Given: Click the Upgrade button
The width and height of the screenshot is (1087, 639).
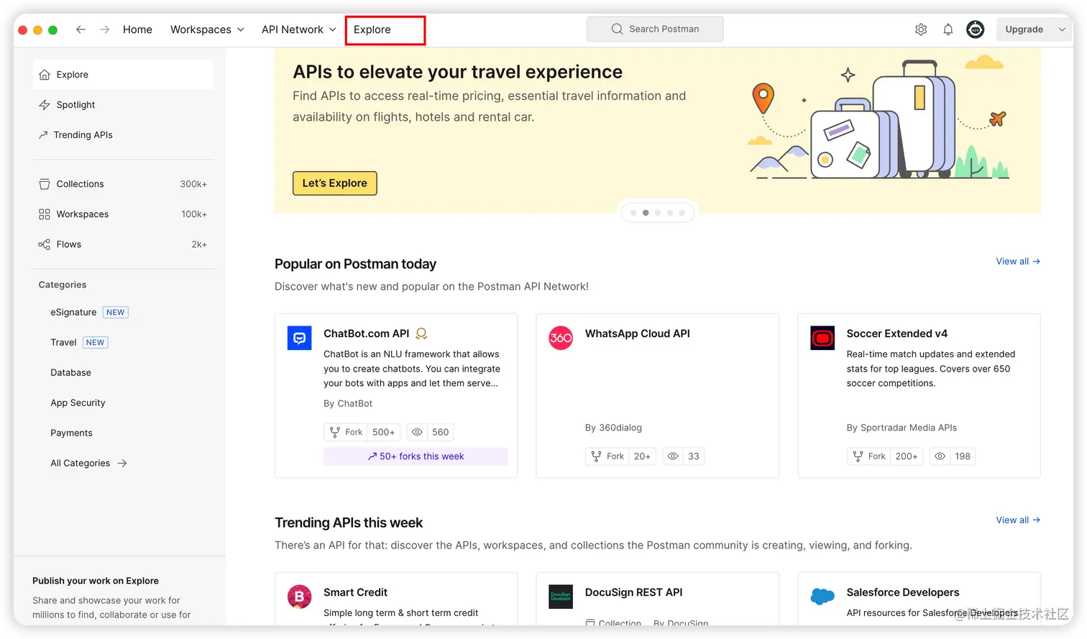Looking at the screenshot, I should click(x=1024, y=29).
